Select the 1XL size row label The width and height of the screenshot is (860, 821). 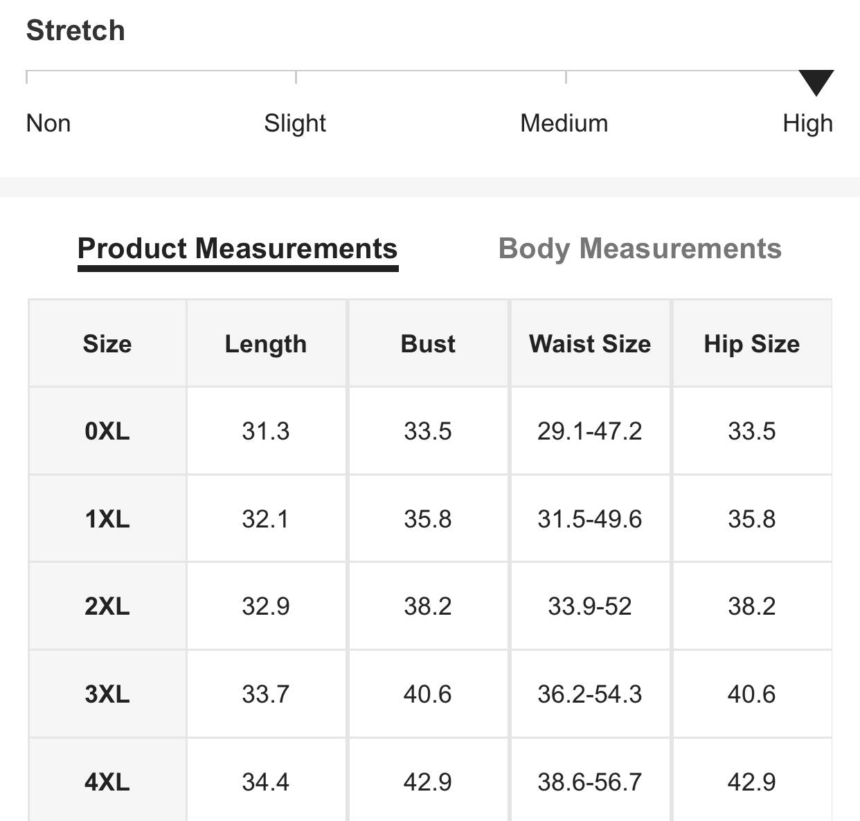(107, 519)
